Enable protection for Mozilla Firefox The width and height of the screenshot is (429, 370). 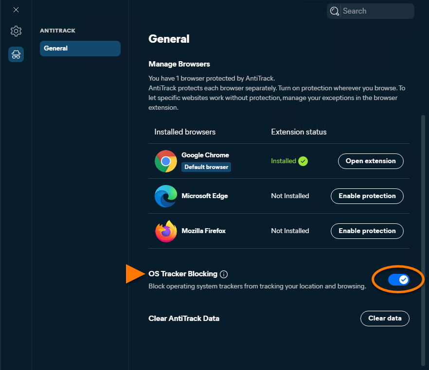[x=367, y=231]
